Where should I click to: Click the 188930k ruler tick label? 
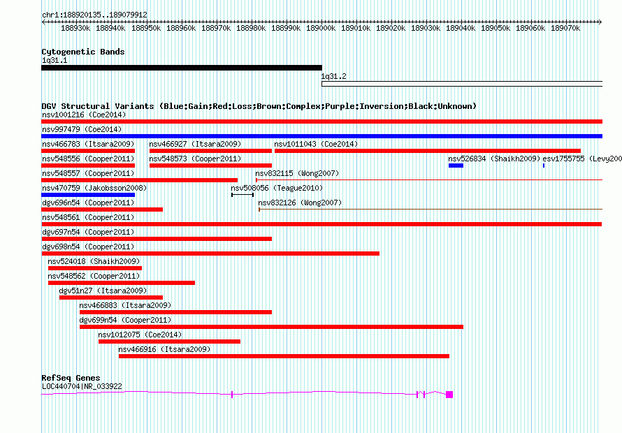click(x=75, y=28)
